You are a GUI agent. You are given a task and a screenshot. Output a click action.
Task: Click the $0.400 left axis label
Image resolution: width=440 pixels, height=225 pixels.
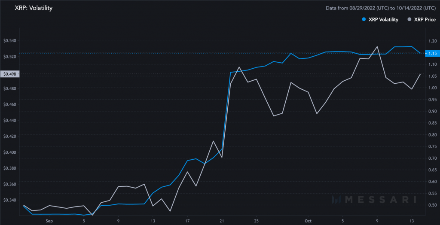click(x=9, y=152)
